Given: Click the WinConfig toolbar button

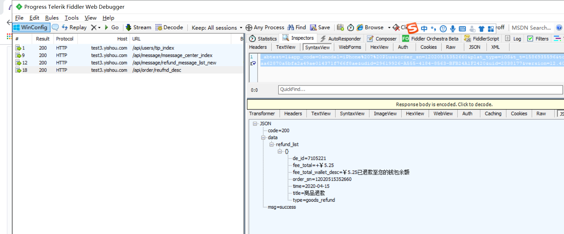Looking at the screenshot, I should click(31, 27).
